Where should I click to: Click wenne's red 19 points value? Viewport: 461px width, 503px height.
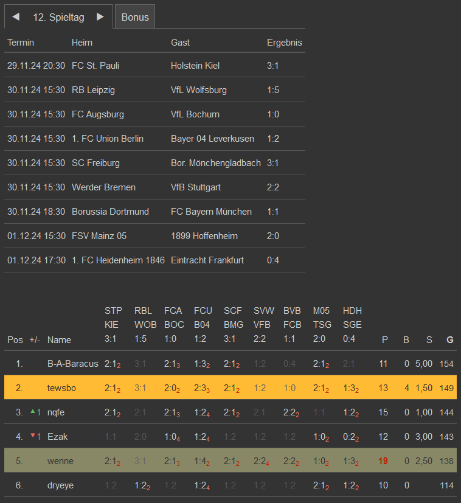(383, 461)
